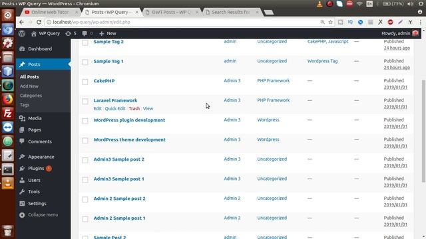Filter by Wordpress Tag link

click(x=322, y=61)
